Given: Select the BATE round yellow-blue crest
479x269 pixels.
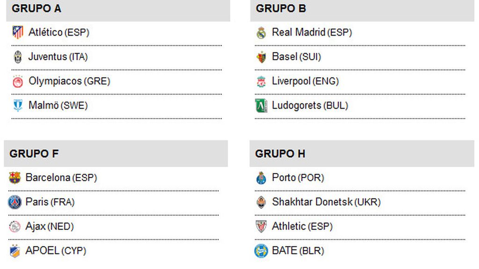Looking at the screenshot, I should 261,251.
